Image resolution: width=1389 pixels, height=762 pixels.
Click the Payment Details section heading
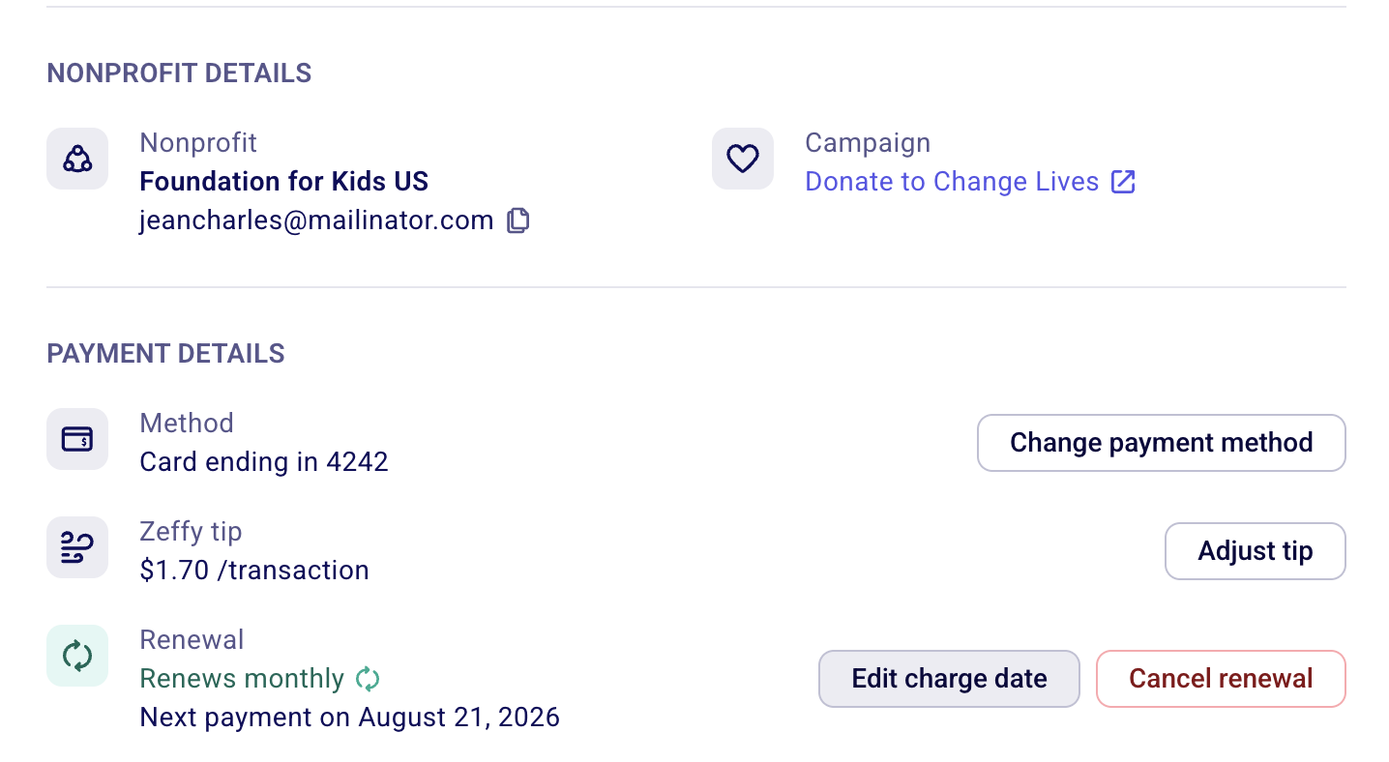click(x=165, y=354)
